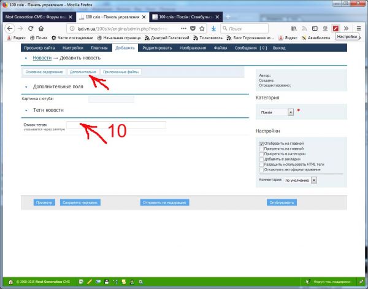Open Плагины menu item

tap(99, 48)
